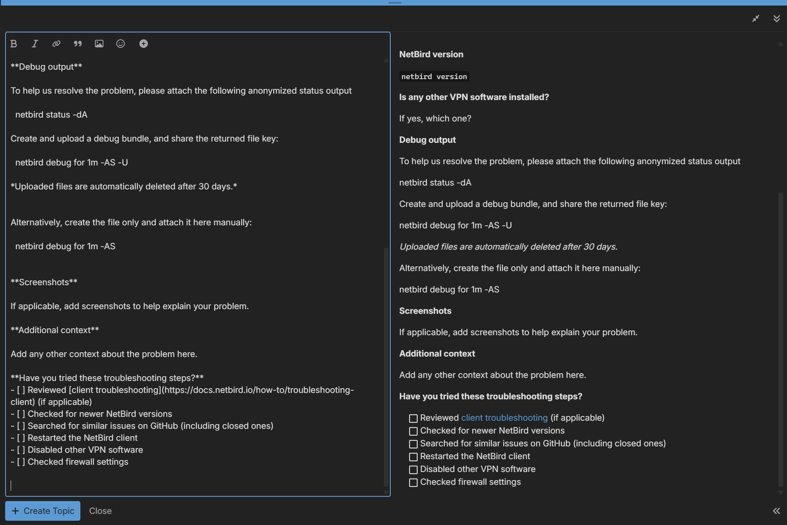The height and width of the screenshot is (525, 787).
Task: Tick Checked for newer NetBird versions
Action: 413,431
